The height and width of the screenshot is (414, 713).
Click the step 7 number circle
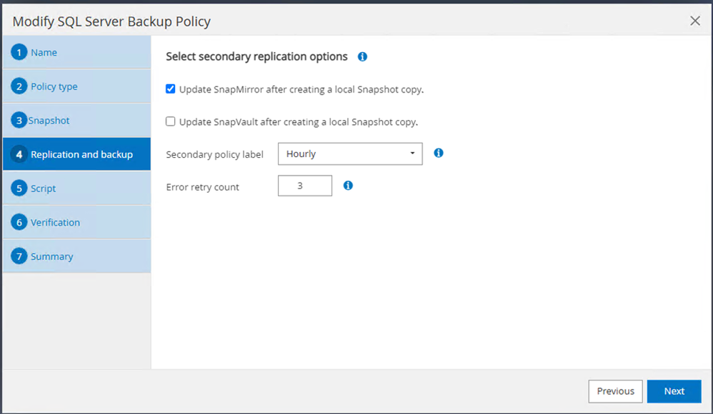pyautogui.click(x=19, y=256)
